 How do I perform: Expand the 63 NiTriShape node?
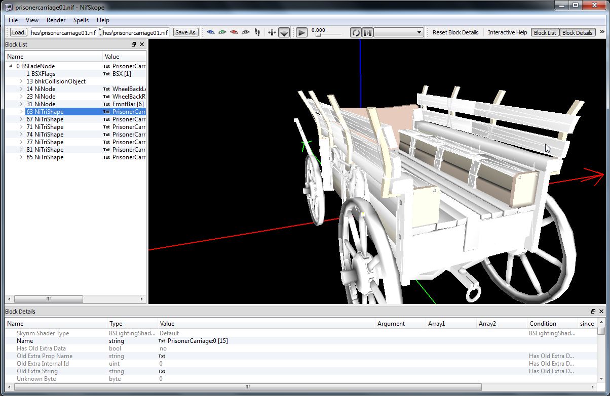(x=21, y=112)
